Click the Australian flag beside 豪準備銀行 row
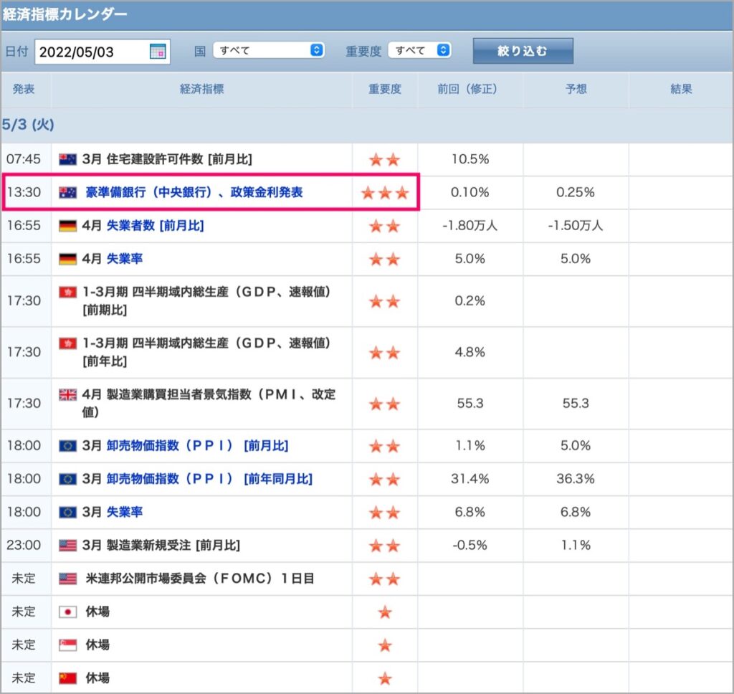 click(67, 192)
